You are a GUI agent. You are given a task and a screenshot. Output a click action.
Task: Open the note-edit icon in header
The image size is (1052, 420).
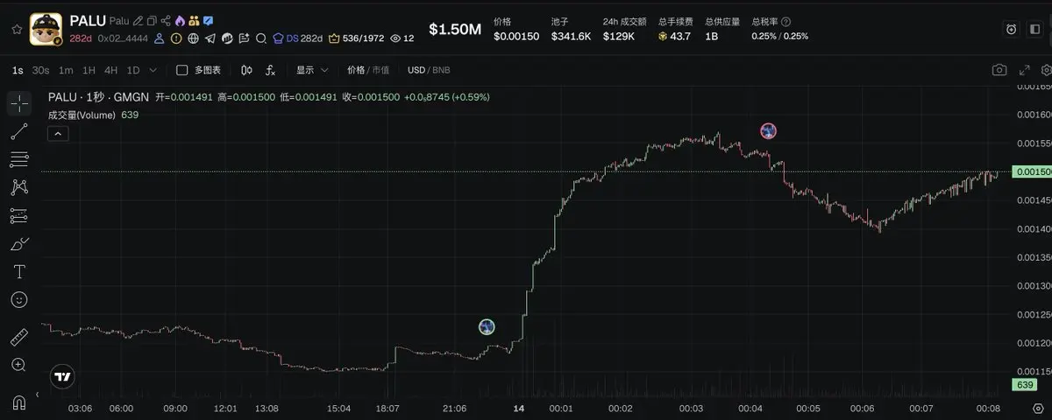tap(243, 38)
